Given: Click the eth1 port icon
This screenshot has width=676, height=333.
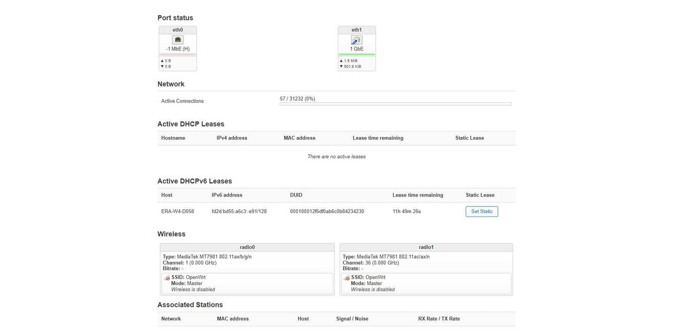Looking at the screenshot, I should pos(357,40).
